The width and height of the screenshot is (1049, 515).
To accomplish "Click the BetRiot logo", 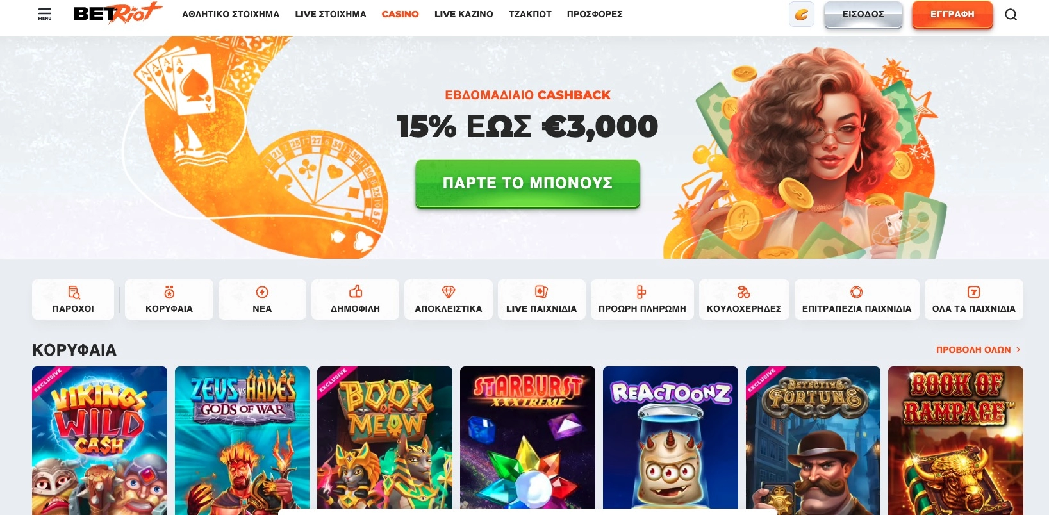I will click(117, 13).
